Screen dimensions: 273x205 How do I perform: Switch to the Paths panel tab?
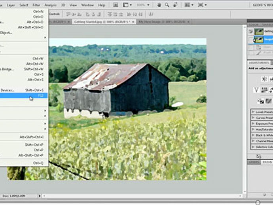(x=267, y=162)
